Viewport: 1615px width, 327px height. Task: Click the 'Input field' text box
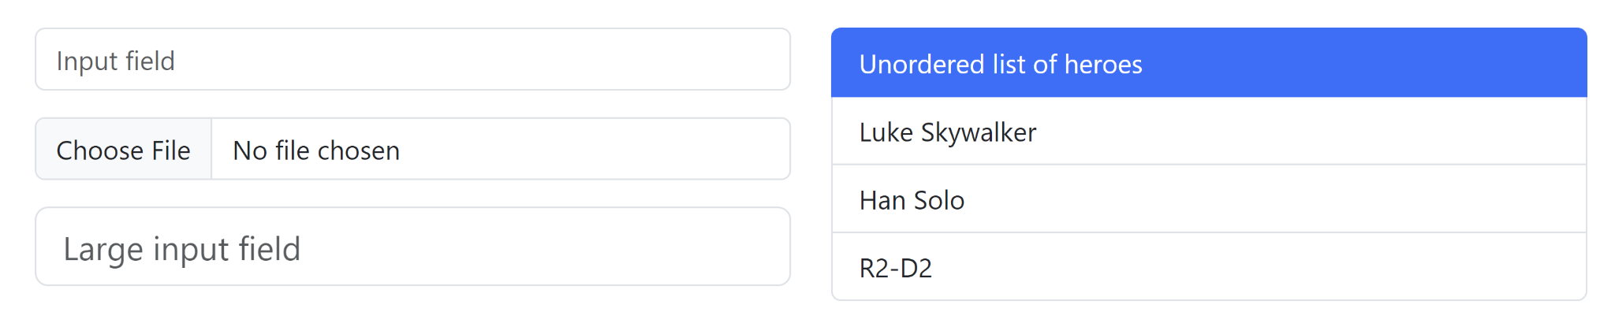click(x=412, y=60)
